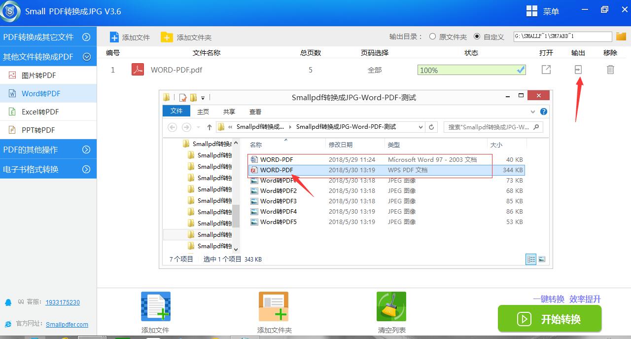Go back in the Explorer window
Image resolution: width=631 pixels, height=339 pixels.
click(173, 127)
